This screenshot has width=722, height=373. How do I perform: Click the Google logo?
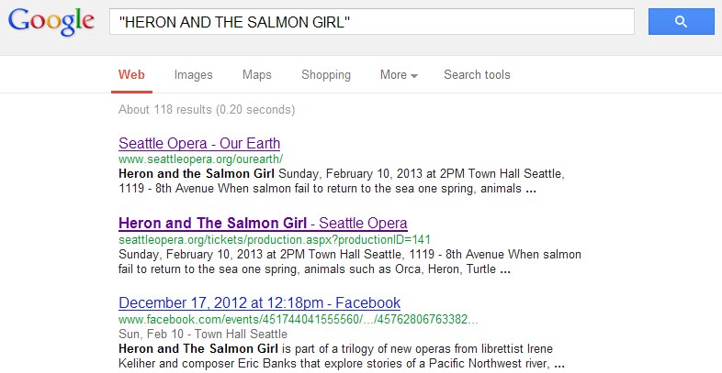coord(51,22)
